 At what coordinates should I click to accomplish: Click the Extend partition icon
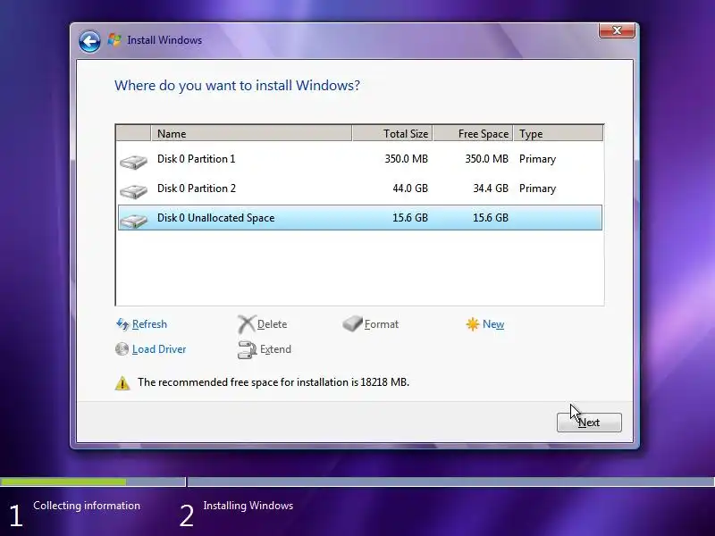pyautogui.click(x=248, y=349)
